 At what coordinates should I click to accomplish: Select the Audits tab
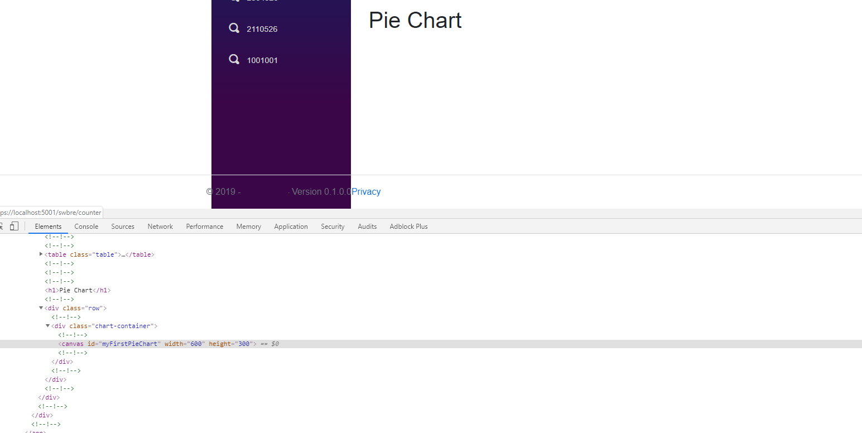tap(367, 227)
